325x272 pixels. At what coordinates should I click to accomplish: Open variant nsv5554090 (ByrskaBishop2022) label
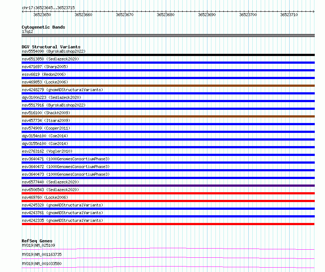pos(54,51)
